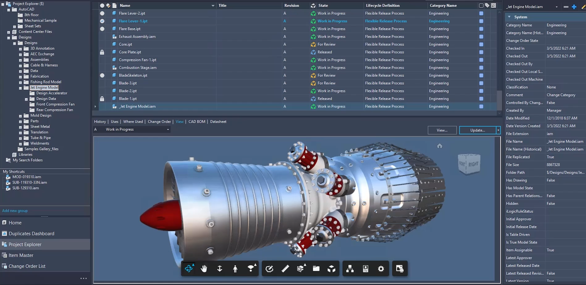Toggle the status circle on Flare Lever-2.ipt
Viewport: 586px width, 285px height.
[102, 13]
